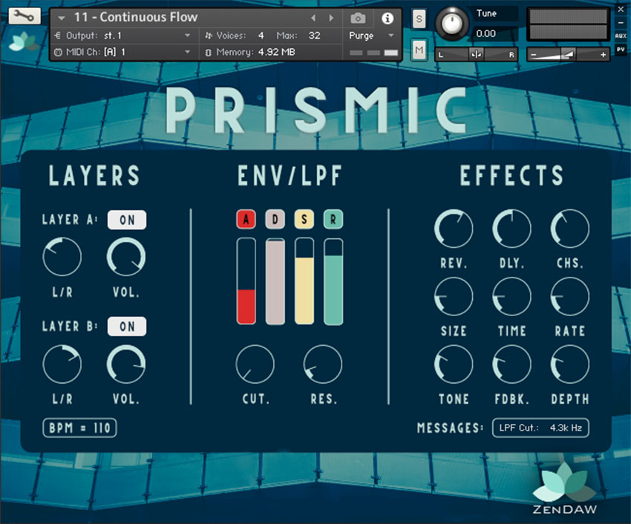Click the output routing icon beside Output
The width and height of the screenshot is (631, 524).
coord(58,36)
